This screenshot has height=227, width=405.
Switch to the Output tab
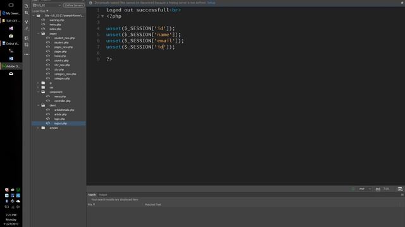click(103, 195)
